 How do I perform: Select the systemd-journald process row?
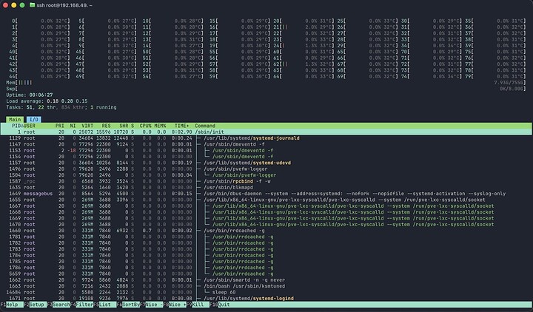[266, 138]
